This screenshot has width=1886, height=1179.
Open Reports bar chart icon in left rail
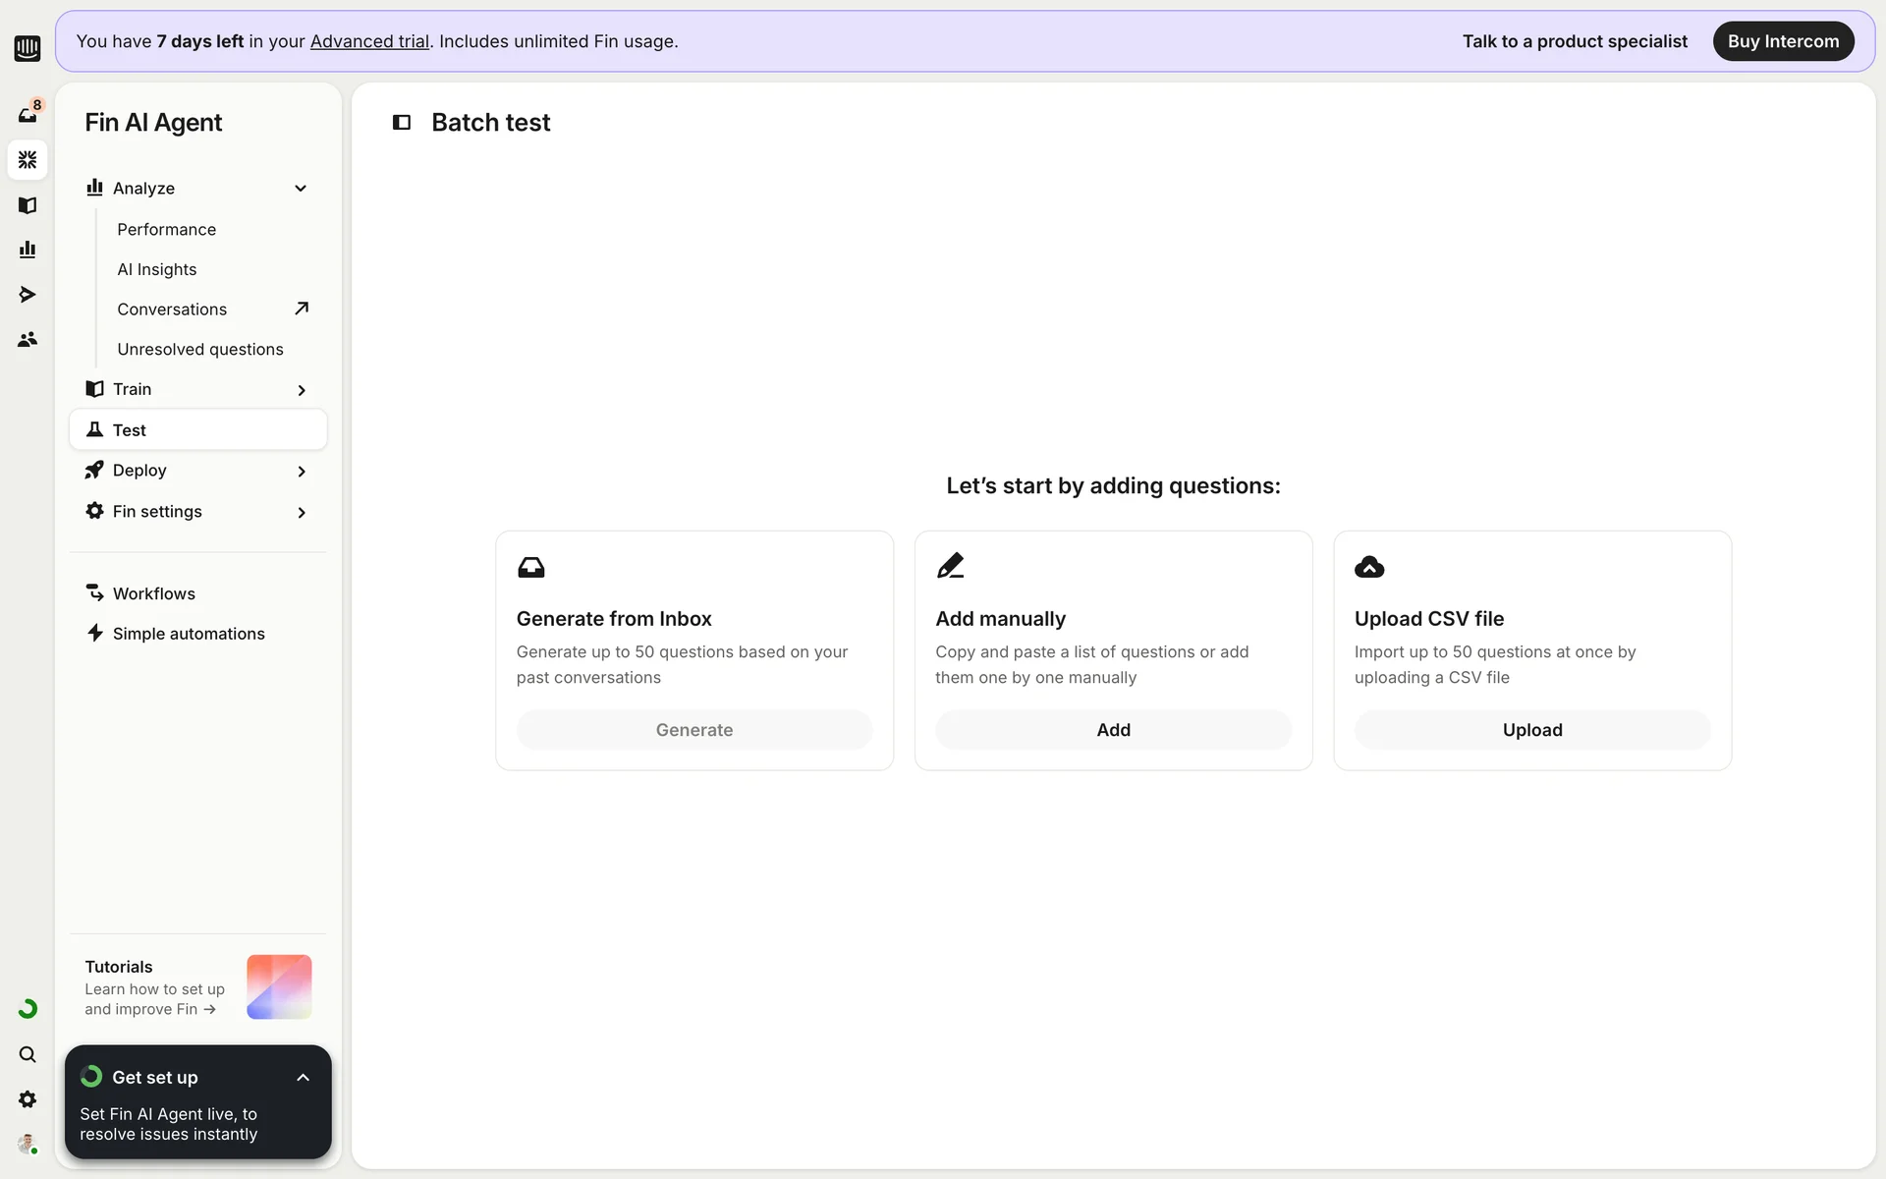[x=28, y=250]
